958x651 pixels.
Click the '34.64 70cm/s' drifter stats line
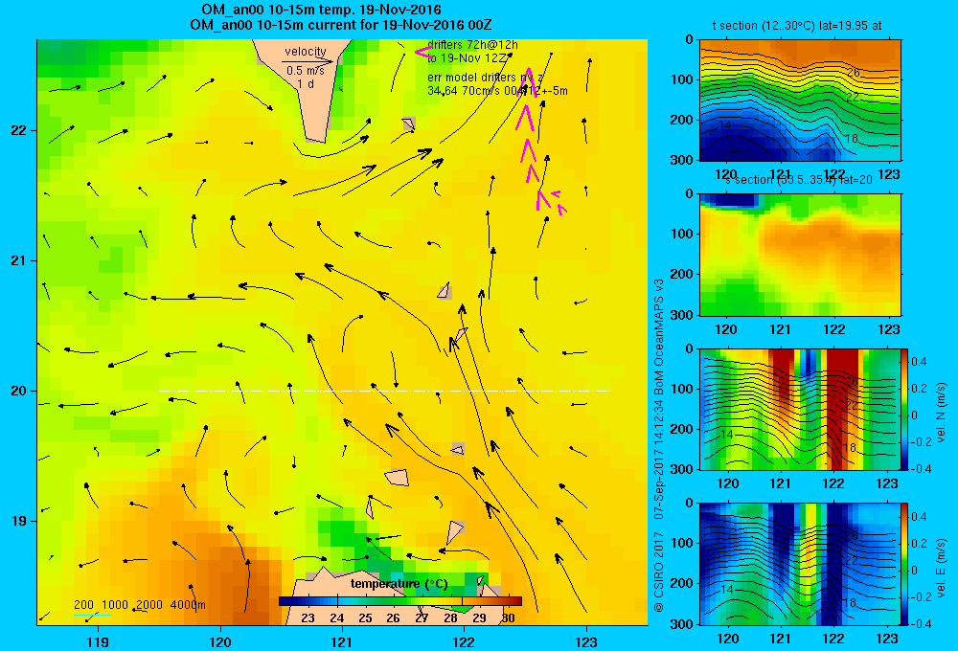pos(497,91)
